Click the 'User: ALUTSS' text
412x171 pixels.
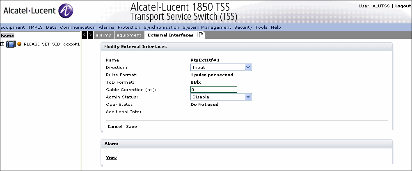point(374,6)
